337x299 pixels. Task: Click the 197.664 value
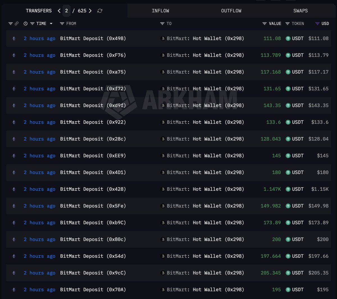[x=271, y=256]
